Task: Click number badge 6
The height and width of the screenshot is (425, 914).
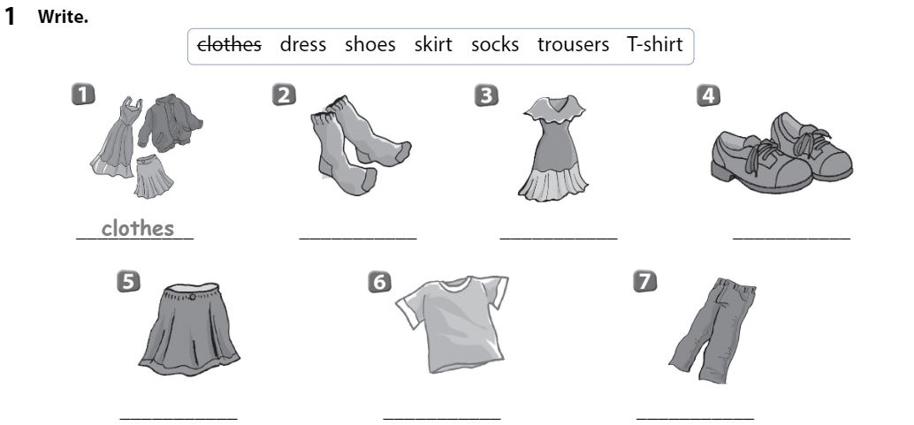Action: point(379,282)
